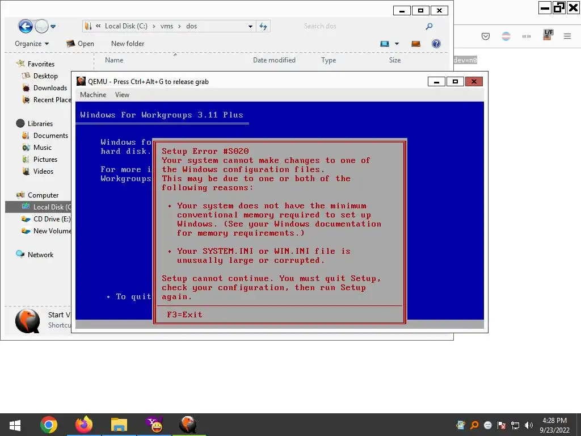Open the view options dropdown arrow
Screen dimensions: 581x436
click(397, 44)
